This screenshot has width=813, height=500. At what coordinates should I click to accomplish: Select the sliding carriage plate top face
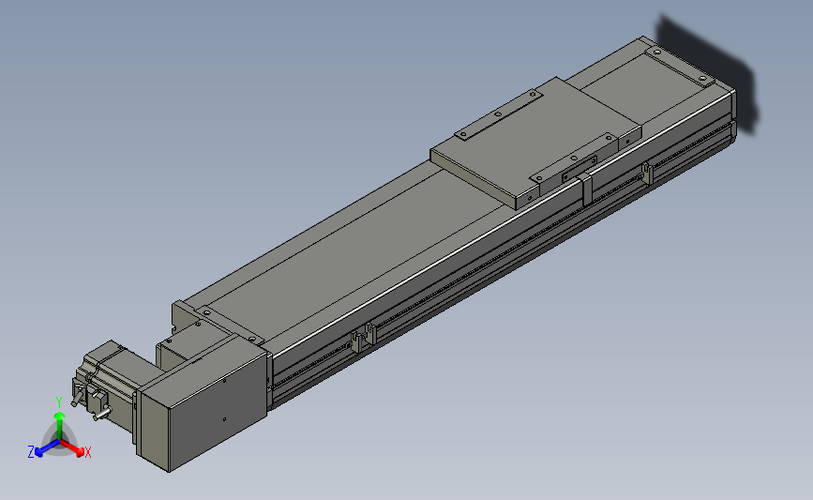534,138
